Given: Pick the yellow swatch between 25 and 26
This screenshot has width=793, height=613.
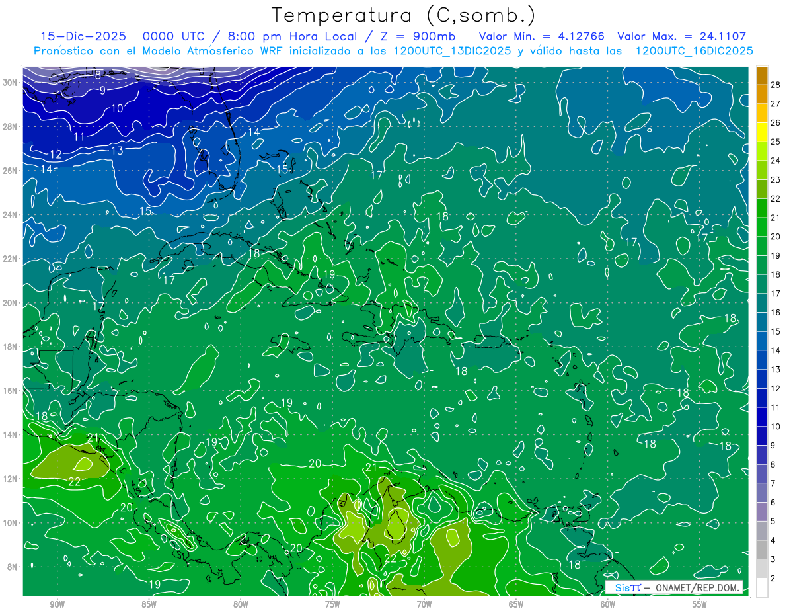Looking at the screenshot, I should pyautogui.click(x=762, y=132).
